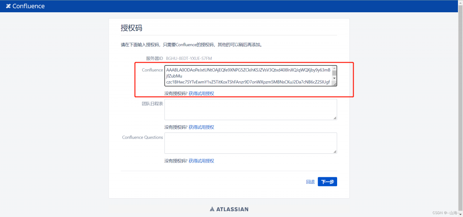Viewport: 463px width, 217px height.
Task: Click the Confluence Questions license text area
Action: point(251,143)
